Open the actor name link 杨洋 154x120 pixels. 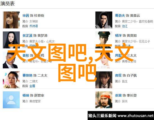(x=118, y=36)
